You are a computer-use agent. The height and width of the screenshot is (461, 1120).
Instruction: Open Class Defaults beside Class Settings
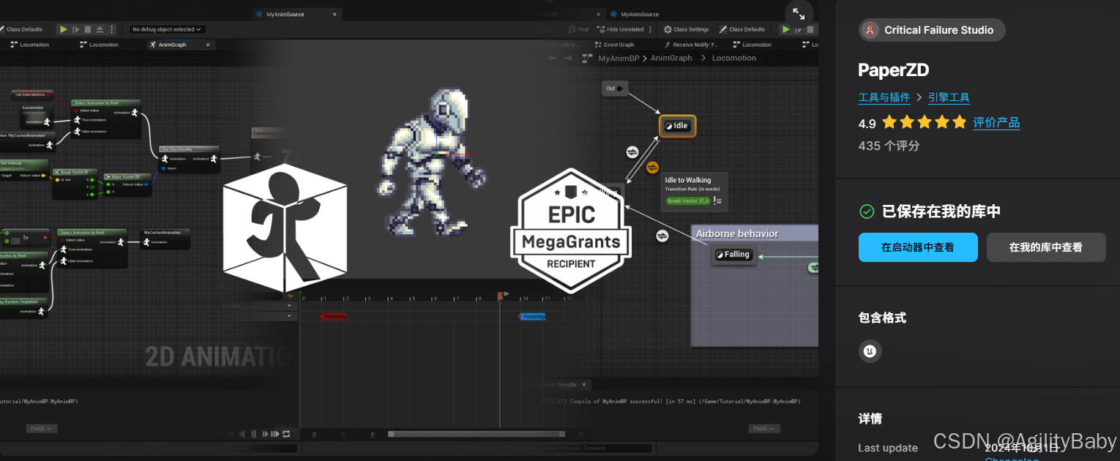tap(742, 29)
